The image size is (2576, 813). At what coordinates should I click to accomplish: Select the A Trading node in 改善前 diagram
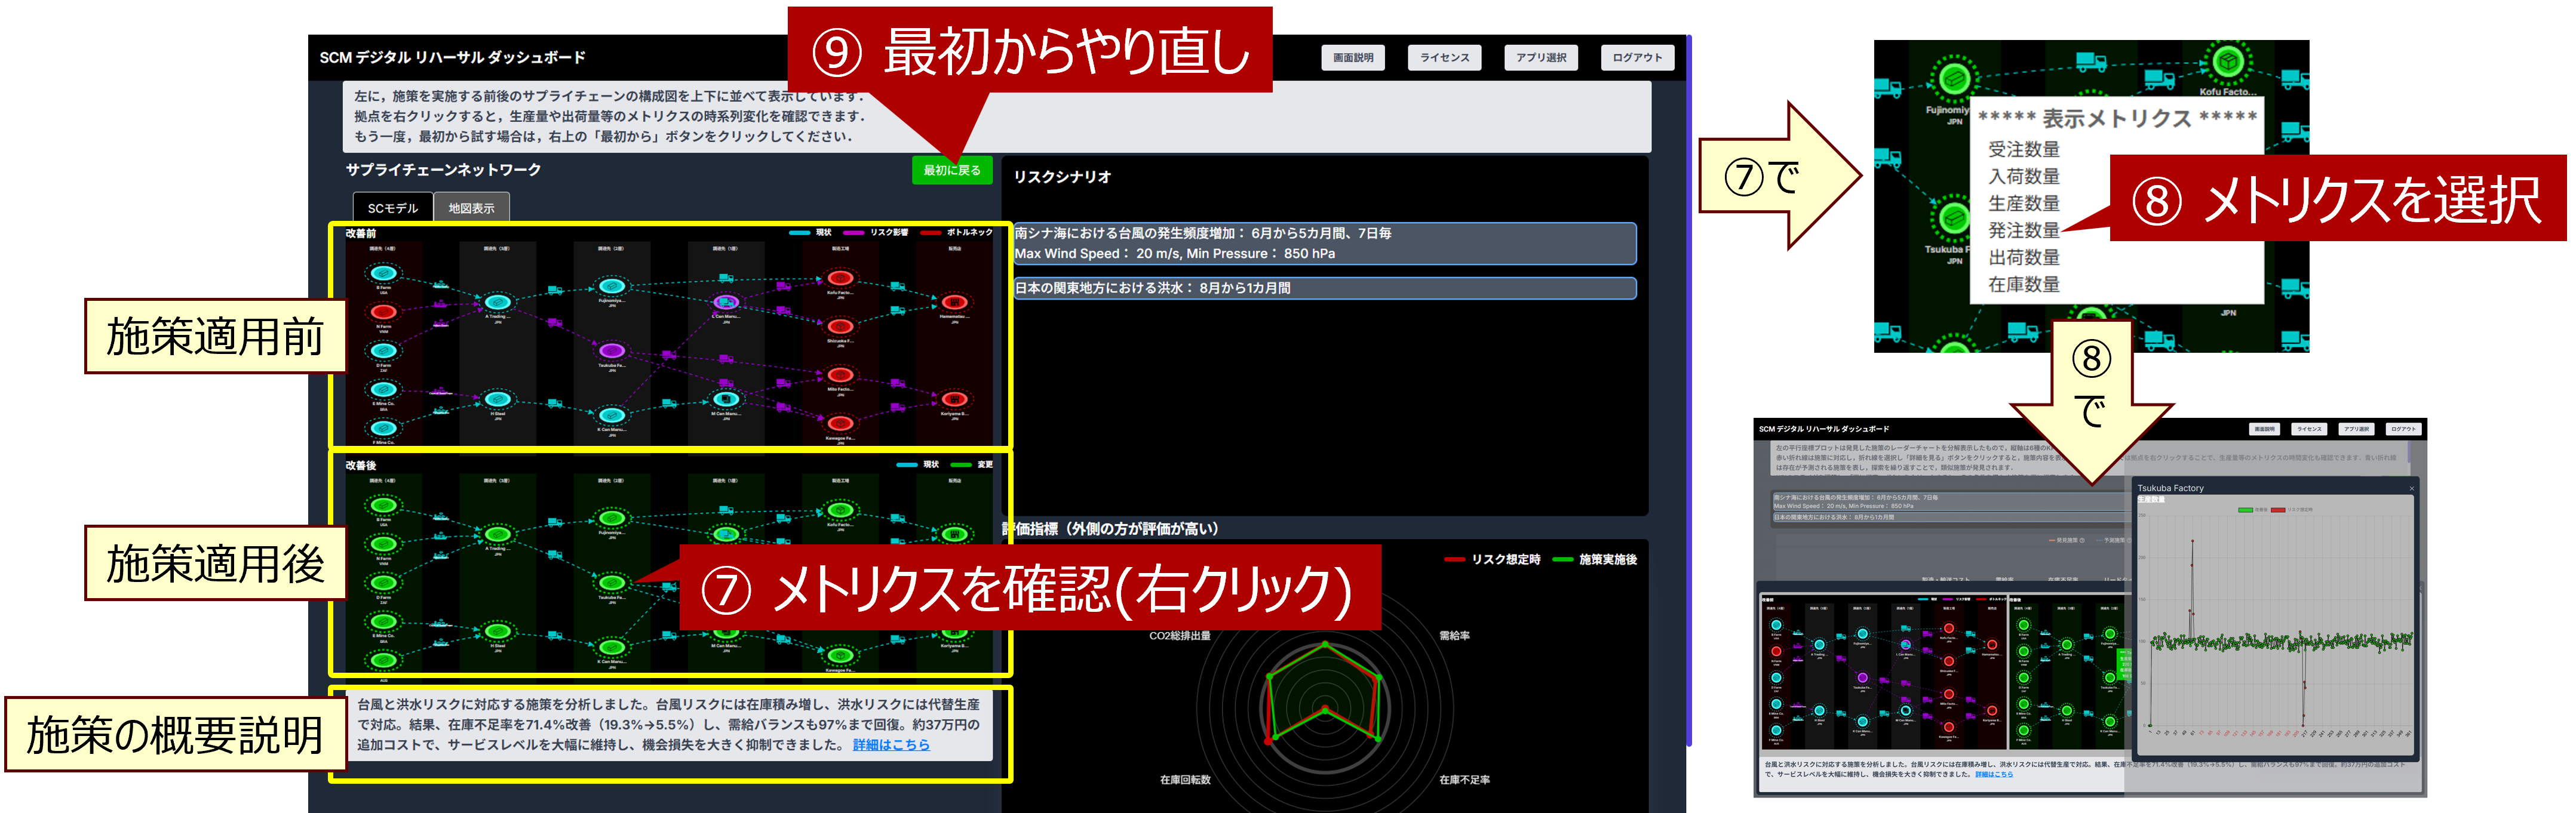pyautogui.click(x=498, y=302)
